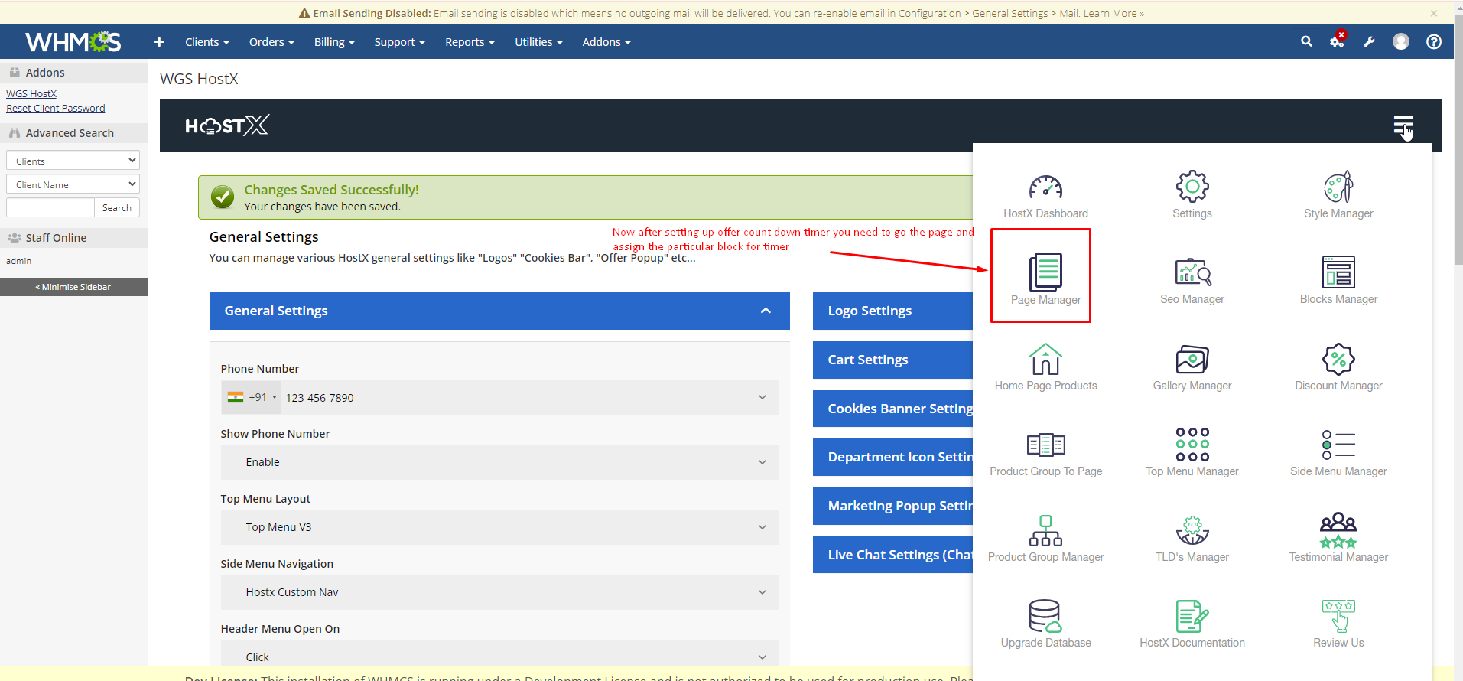
Task: Click the Minimise Sidebar button
Action: tap(73, 287)
